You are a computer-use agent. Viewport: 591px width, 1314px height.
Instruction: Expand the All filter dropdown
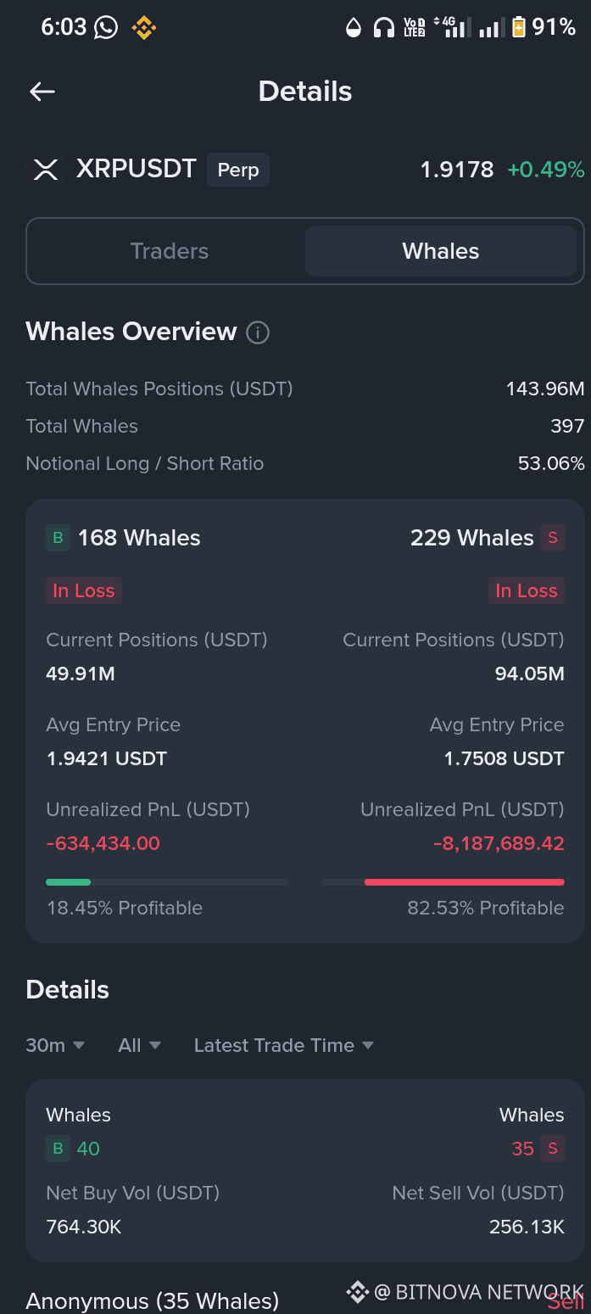pos(139,1045)
